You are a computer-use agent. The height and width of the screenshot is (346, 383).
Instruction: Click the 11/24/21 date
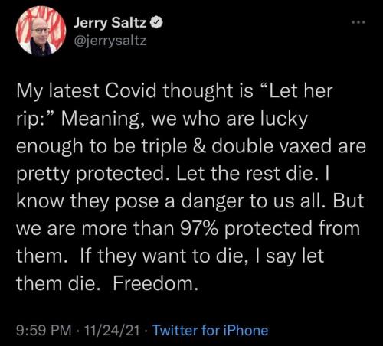pos(113,331)
